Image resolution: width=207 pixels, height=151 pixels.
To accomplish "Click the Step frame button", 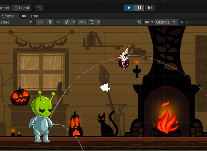I will point(150,8).
